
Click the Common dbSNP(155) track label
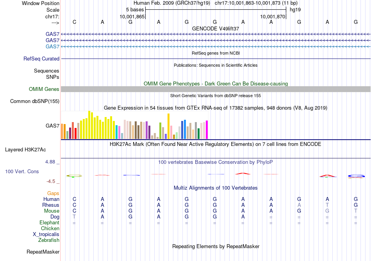pyautogui.click(x=34, y=101)
